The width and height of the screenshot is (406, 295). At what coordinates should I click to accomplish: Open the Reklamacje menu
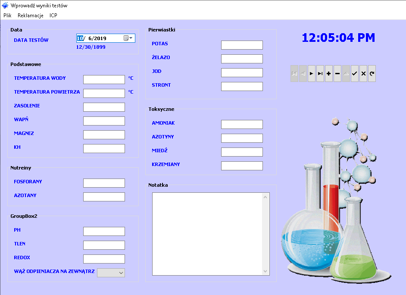[x=31, y=15]
